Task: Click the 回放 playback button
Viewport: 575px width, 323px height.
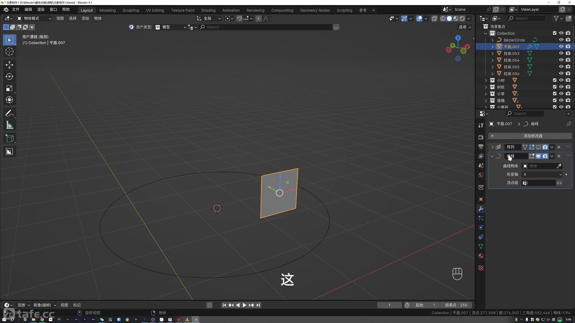Action: coord(24,305)
